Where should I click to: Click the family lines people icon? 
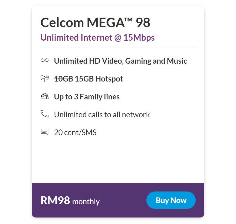[45, 96]
